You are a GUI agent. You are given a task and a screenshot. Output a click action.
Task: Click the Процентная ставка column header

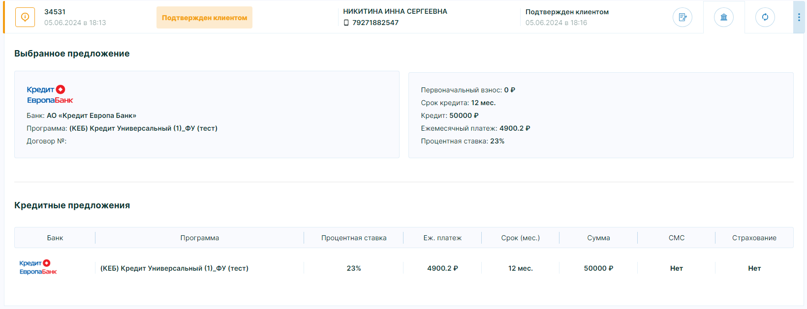pyautogui.click(x=354, y=238)
